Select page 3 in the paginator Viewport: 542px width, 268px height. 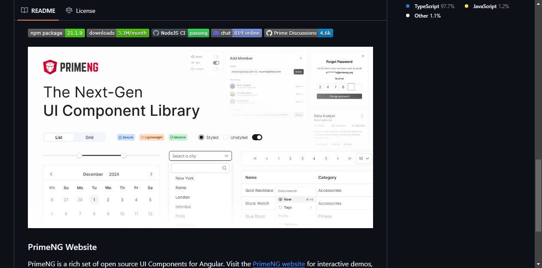[x=302, y=158]
